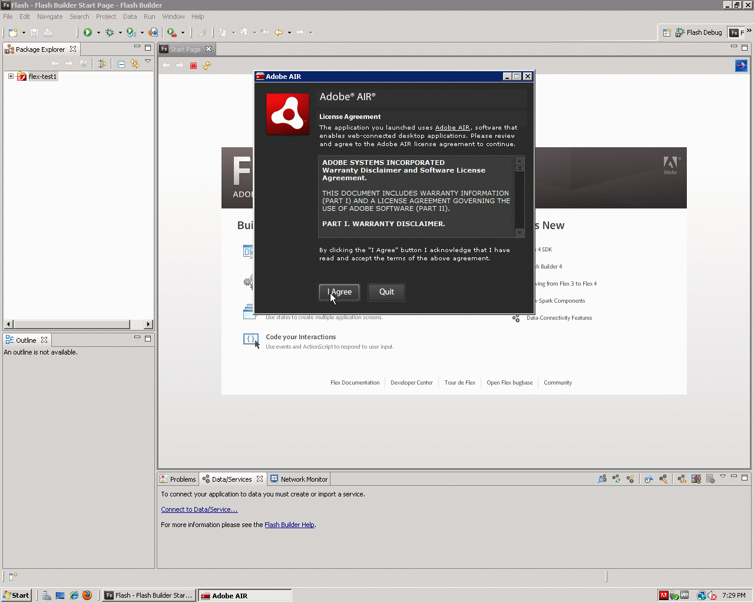Screen dimensions: 754x603
Task: Maximize the Data/Services bottom panel
Action: 745,477
